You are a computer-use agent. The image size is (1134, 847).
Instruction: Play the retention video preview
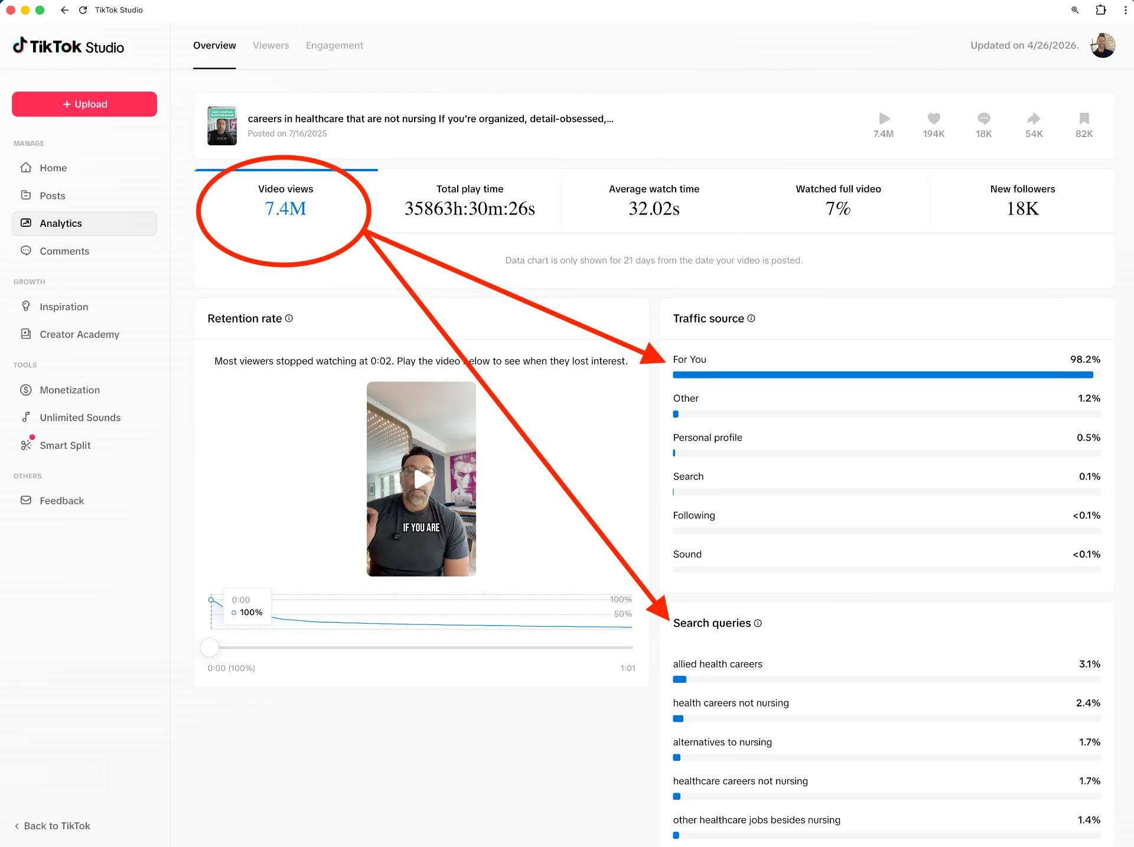pos(421,479)
